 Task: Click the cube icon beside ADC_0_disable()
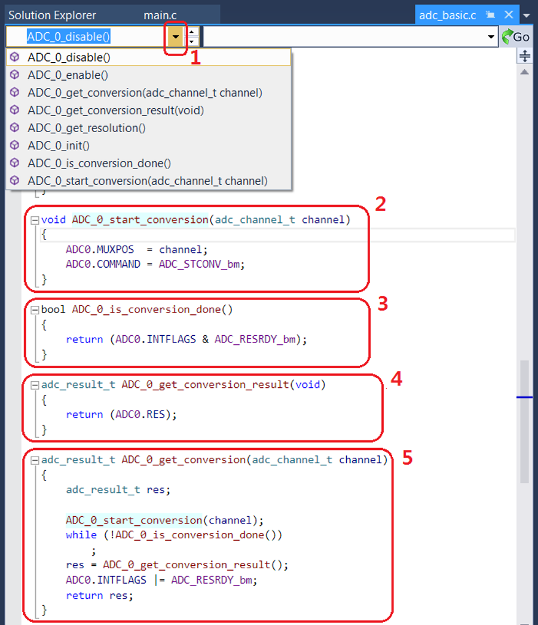15,57
